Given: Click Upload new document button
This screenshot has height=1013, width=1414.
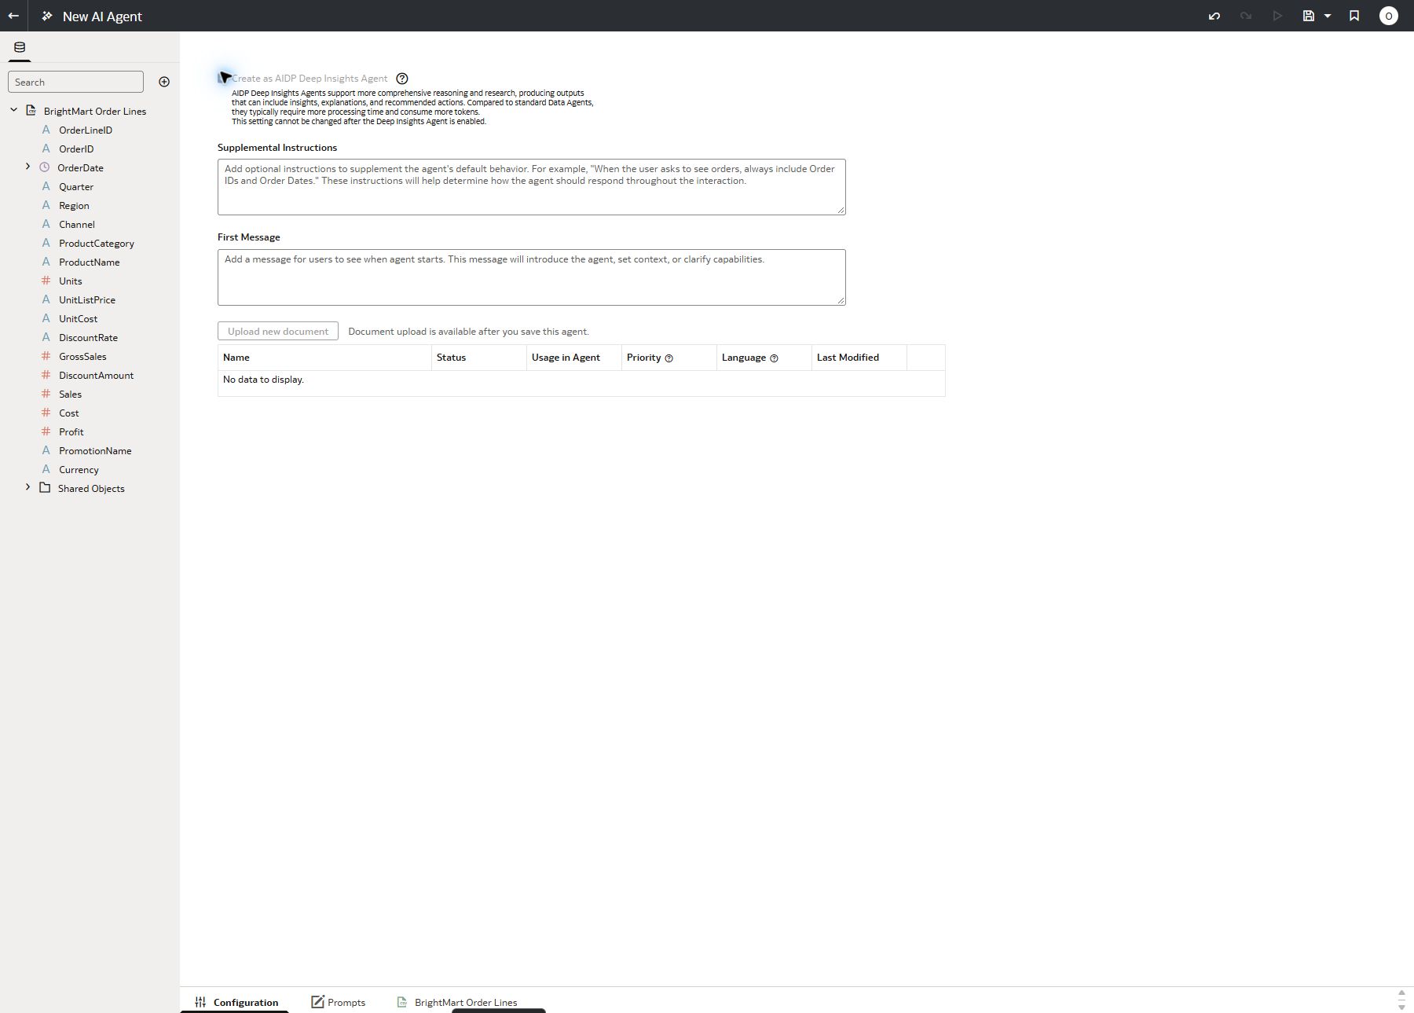Looking at the screenshot, I should (278, 331).
